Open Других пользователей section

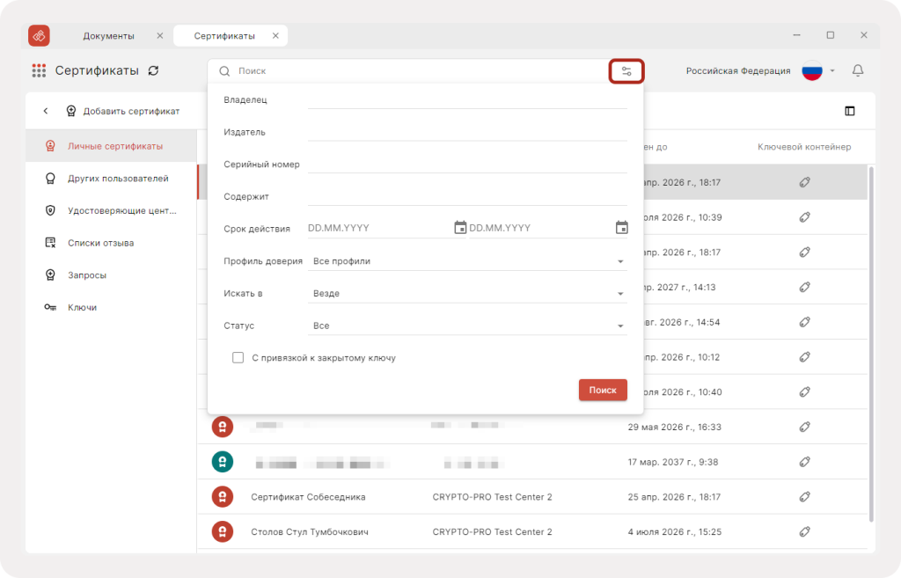point(112,178)
